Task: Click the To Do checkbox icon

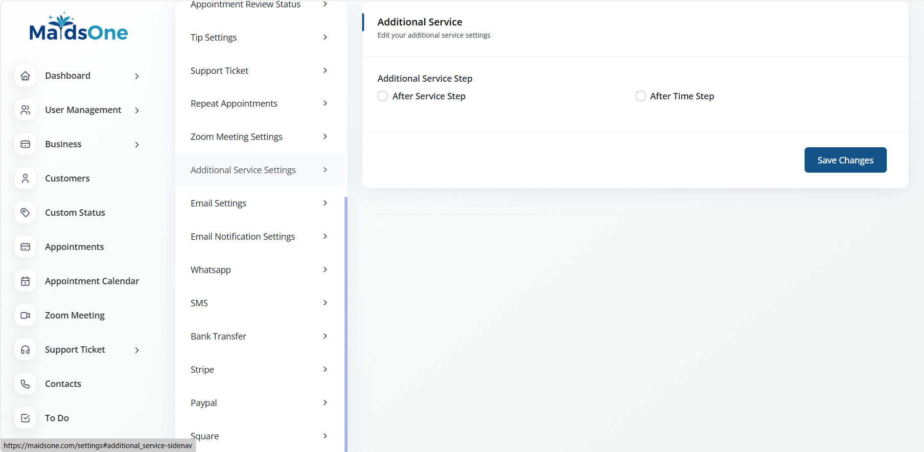Action: [25, 418]
